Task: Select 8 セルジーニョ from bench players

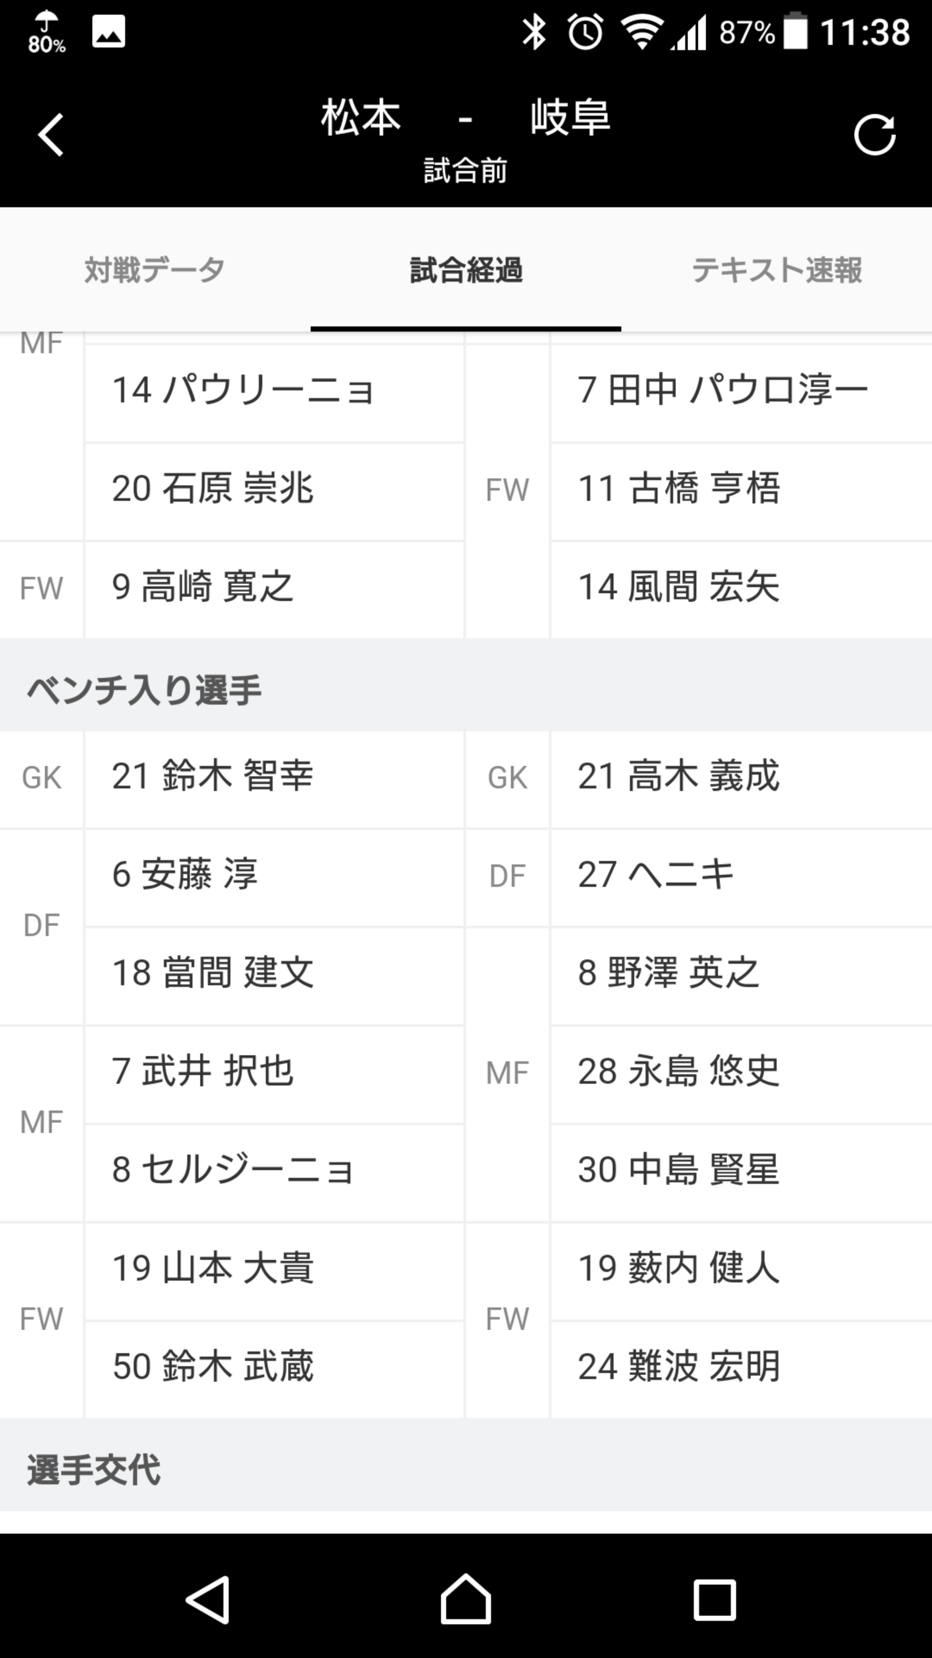Action: click(274, 1170)
